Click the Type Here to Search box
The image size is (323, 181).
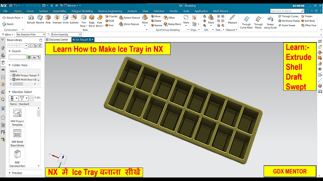pyautogui.click(x=287, y=11)
